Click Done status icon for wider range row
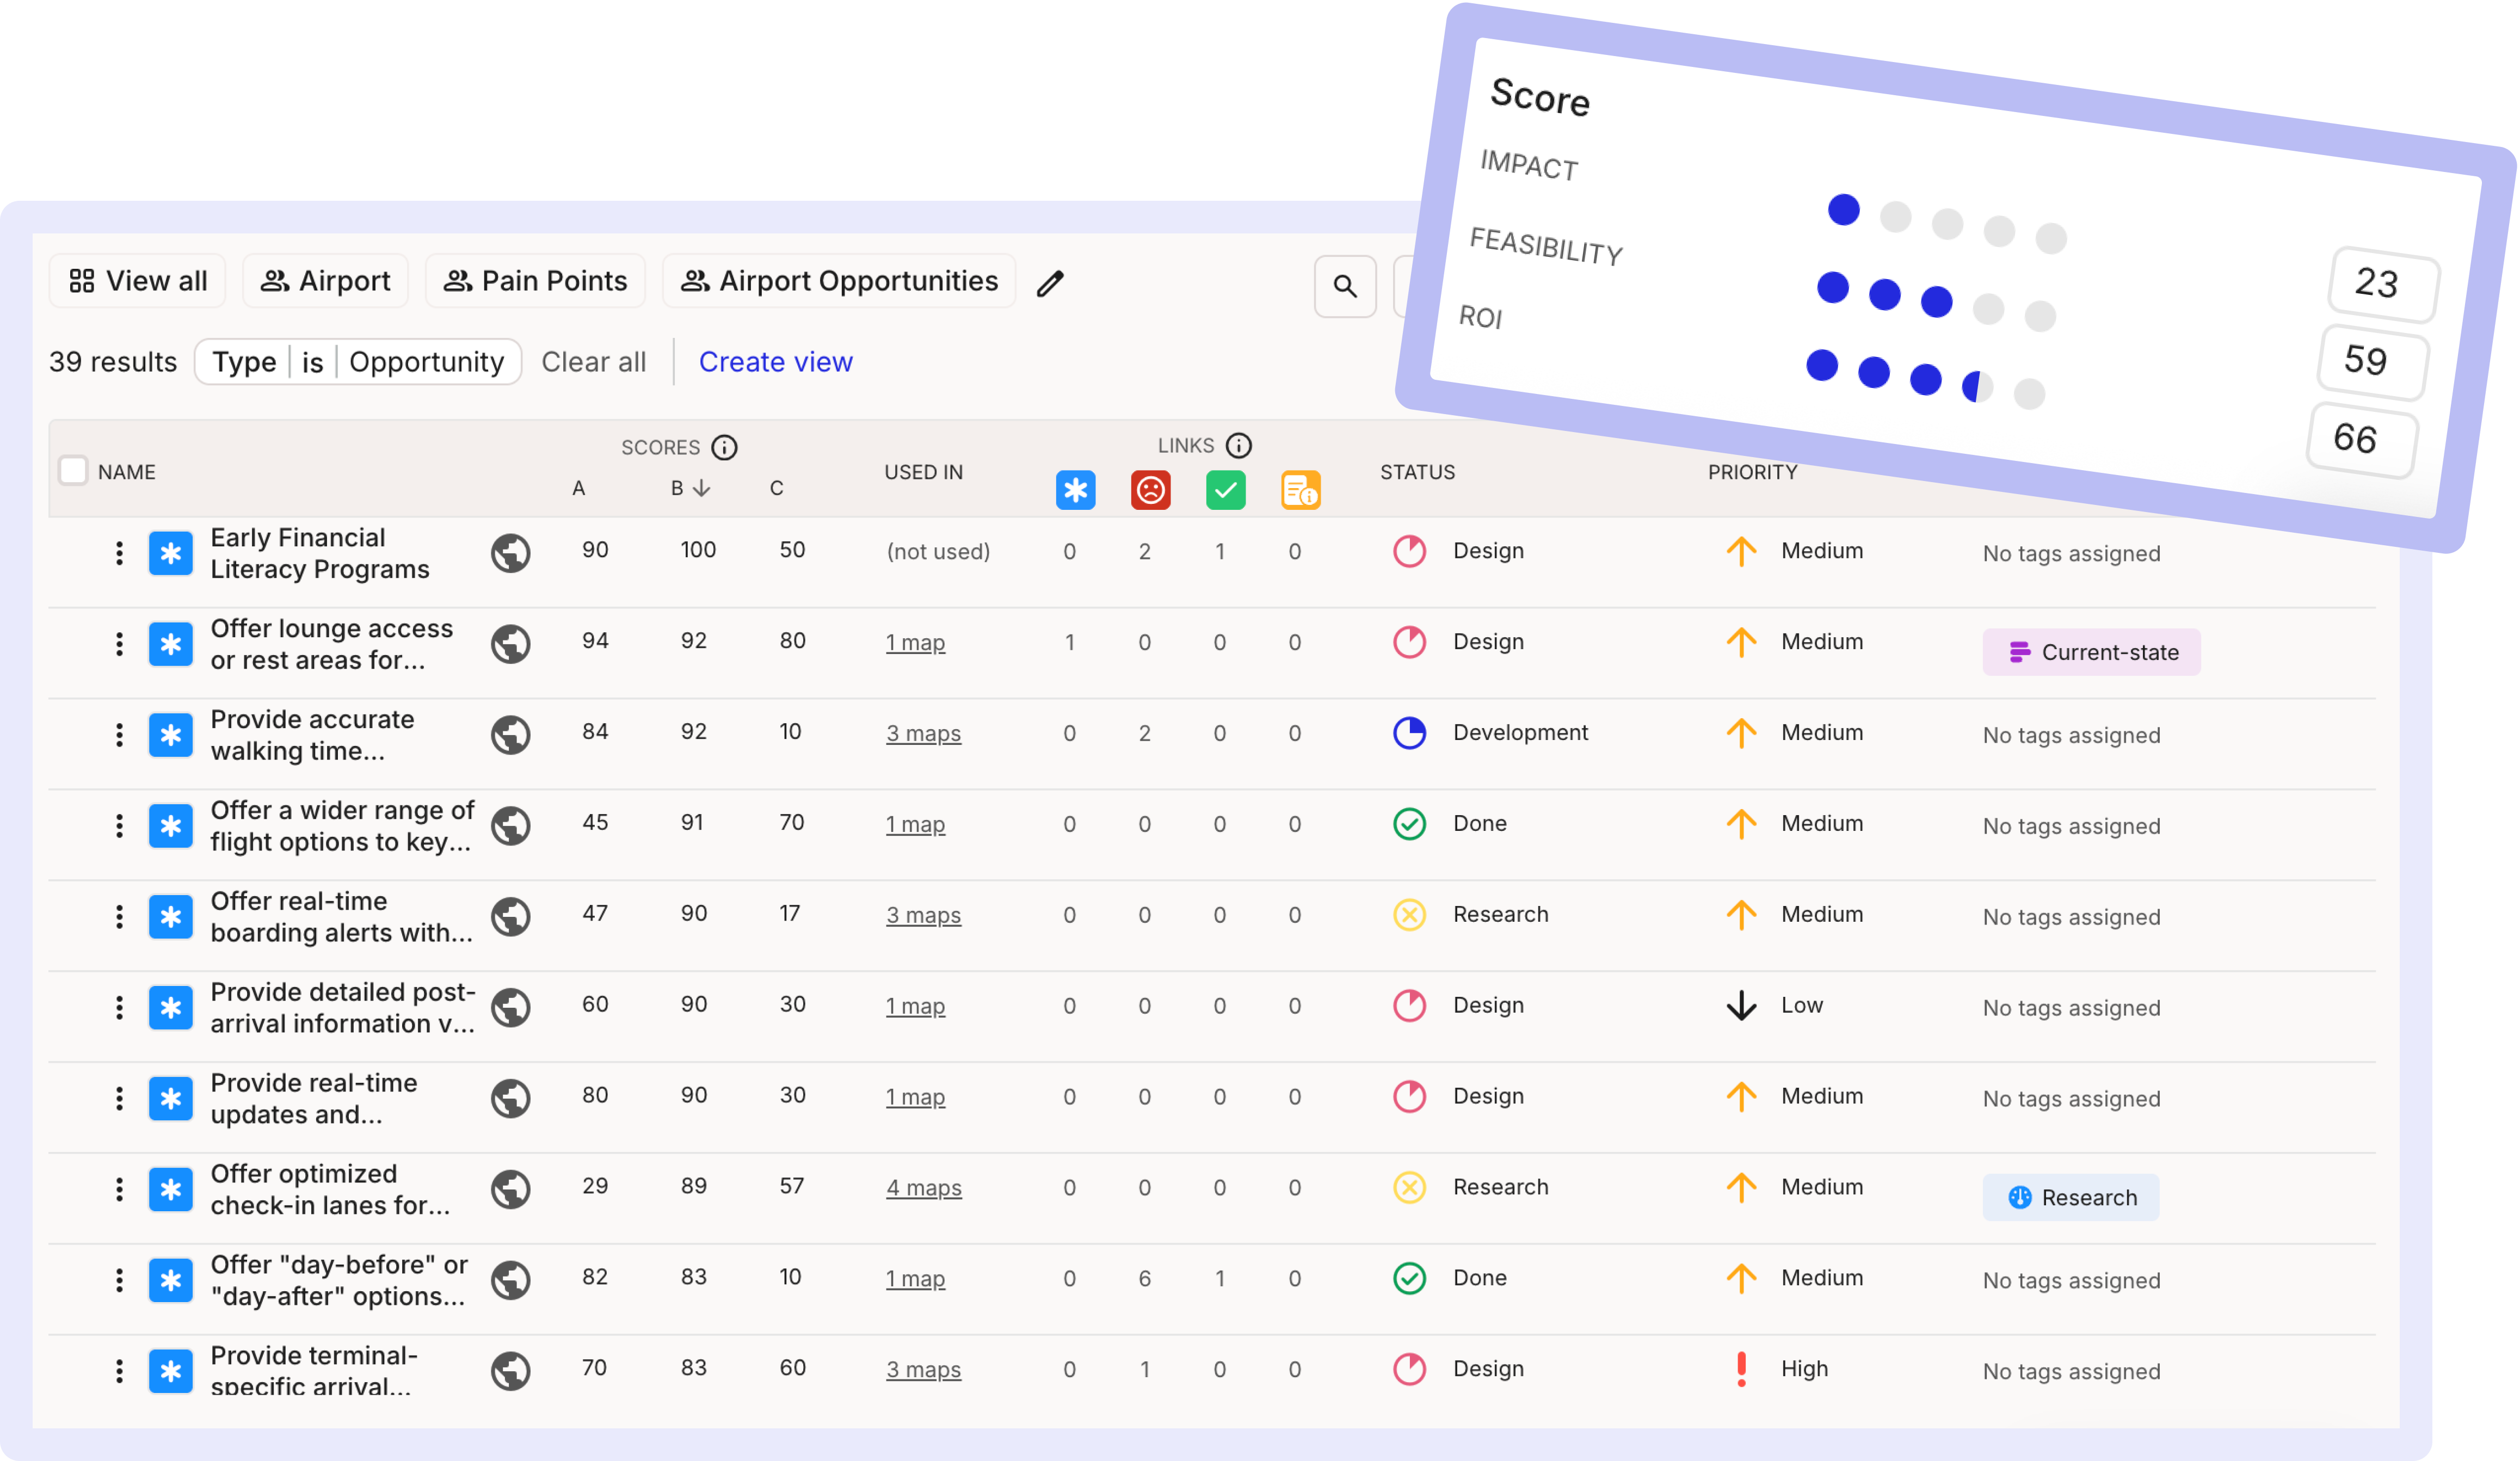This screenshot has width=2520, height=1461. pyautogui.click(x=1409, y=824)
